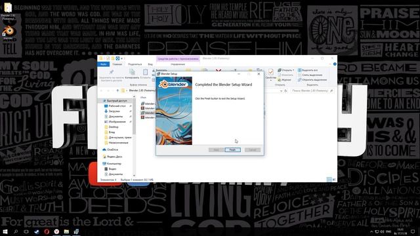This screenshot has height=236, width=420.
Task: Switch Explorer to details view icon
Action: tap(329, 180)
